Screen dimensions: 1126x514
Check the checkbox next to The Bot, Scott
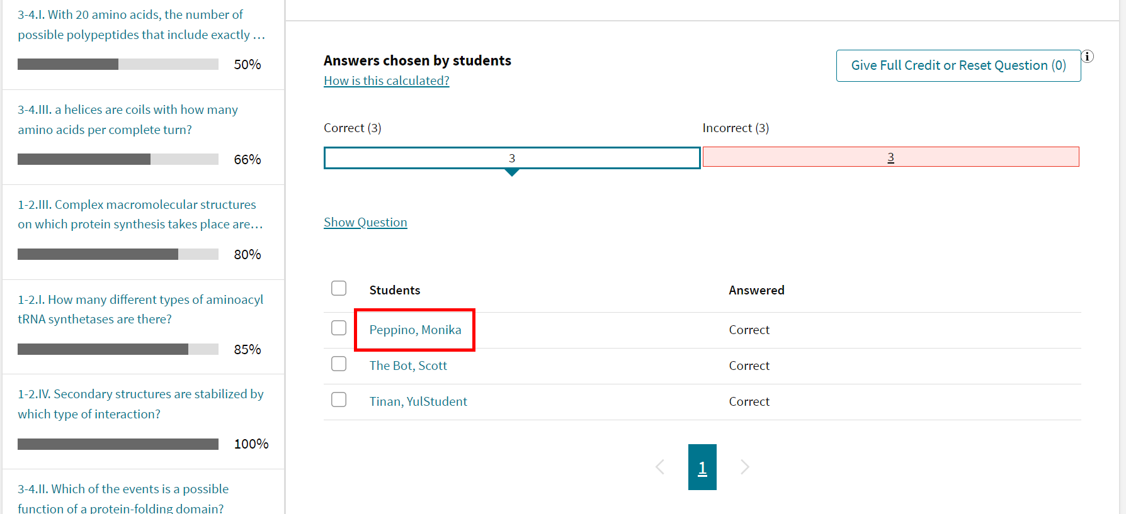coord(339,364)
